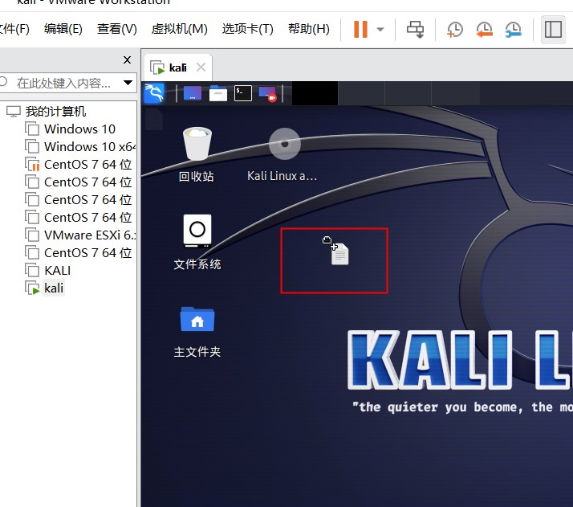Select the suspended CentOS 7 64 位 VM
The width and height of the screenshot is (573, 507).
point(78,164)
